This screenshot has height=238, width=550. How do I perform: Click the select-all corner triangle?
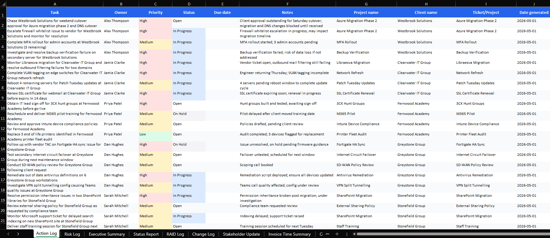[x=3, y=4]
